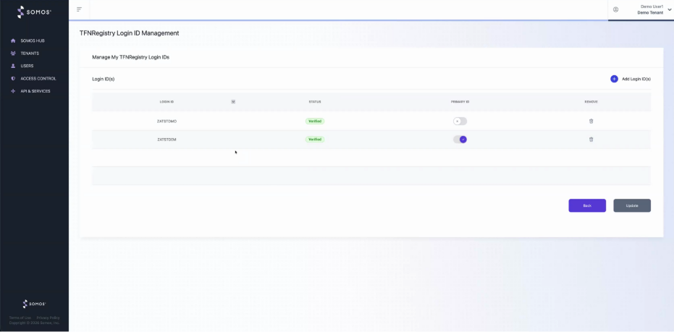Click the user profile avatar icon
The image size is (674, 332).
tap(615, 9)
